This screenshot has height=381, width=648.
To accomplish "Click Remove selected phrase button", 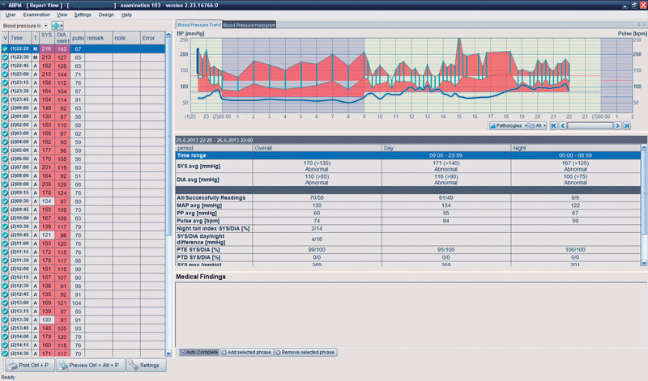I will (x=306, y=353).
